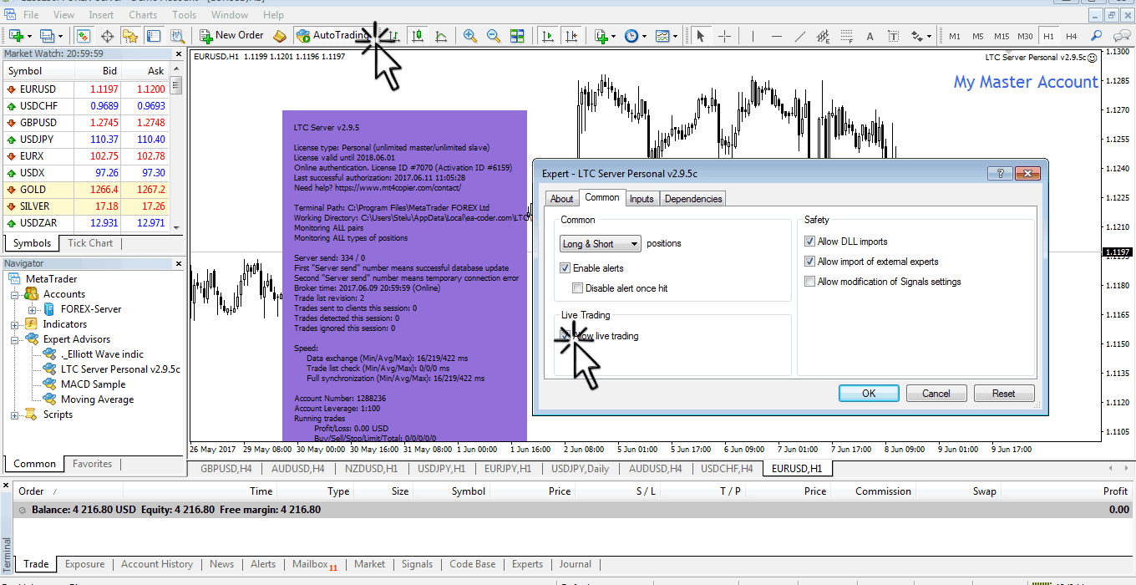Open the Account History terminal tab
This screenshot has width=1136, height=585.
[157, 564]
